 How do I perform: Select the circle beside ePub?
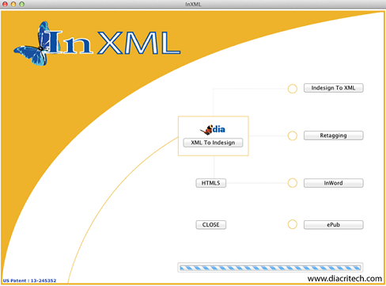[292, 224]
